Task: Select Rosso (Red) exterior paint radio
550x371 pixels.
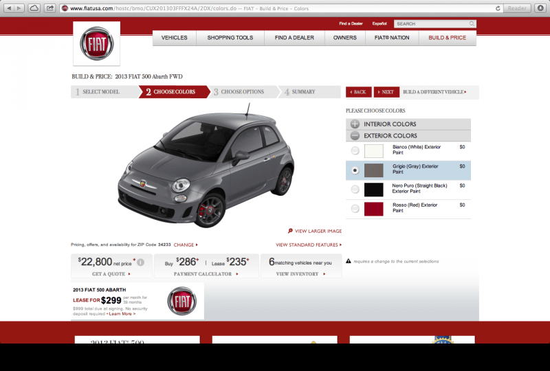Action: [x=355, y=209]
